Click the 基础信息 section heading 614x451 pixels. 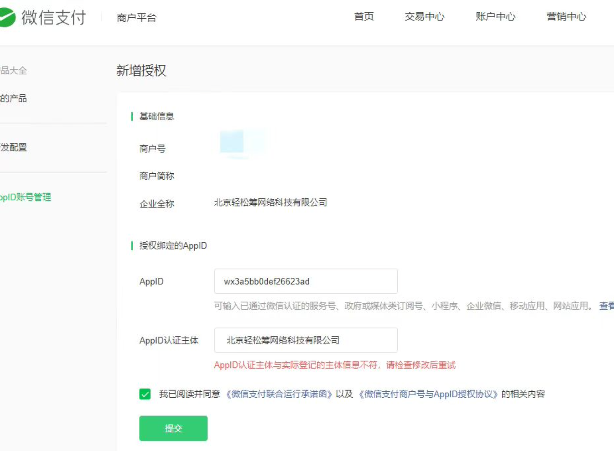pos(157,116)
